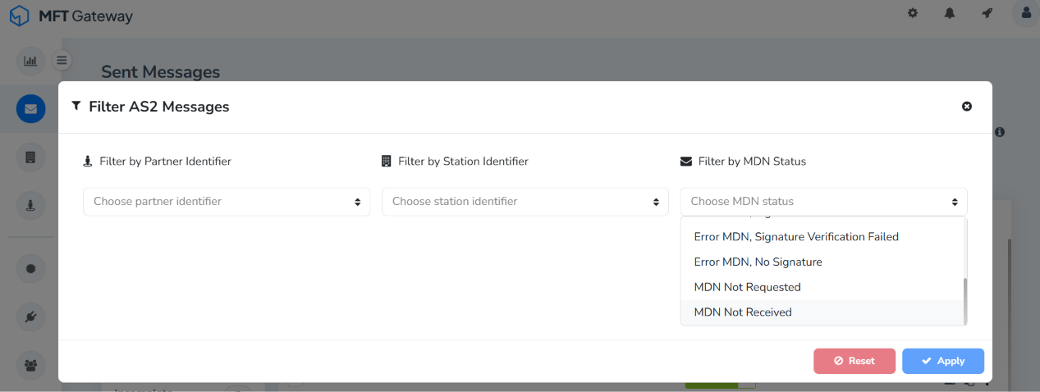
Task: Open the certificates badge sidebar icon
Action: click(30, 268)
